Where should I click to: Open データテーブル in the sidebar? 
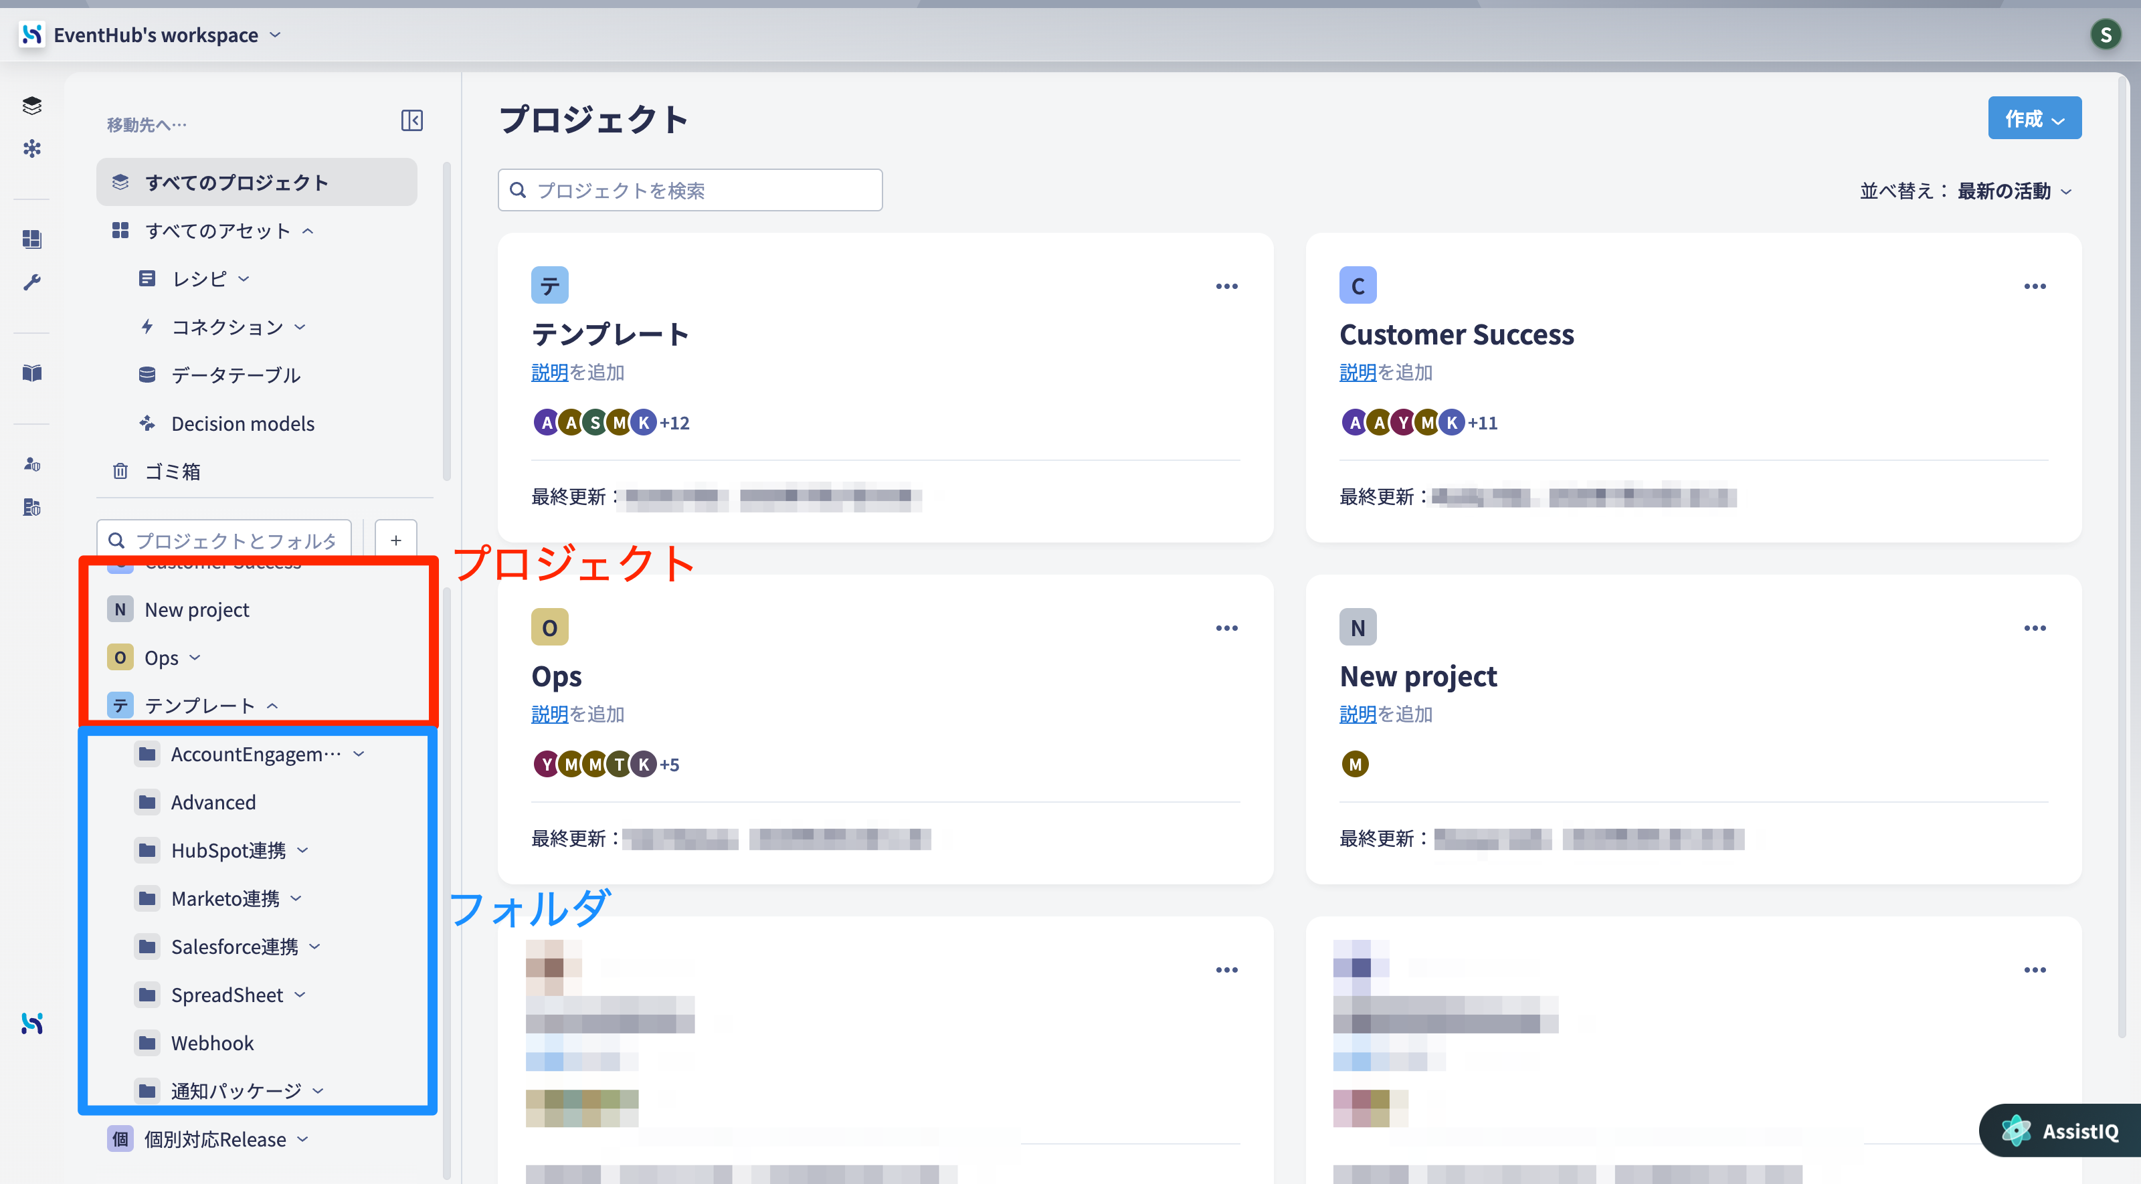pos(236,375)
